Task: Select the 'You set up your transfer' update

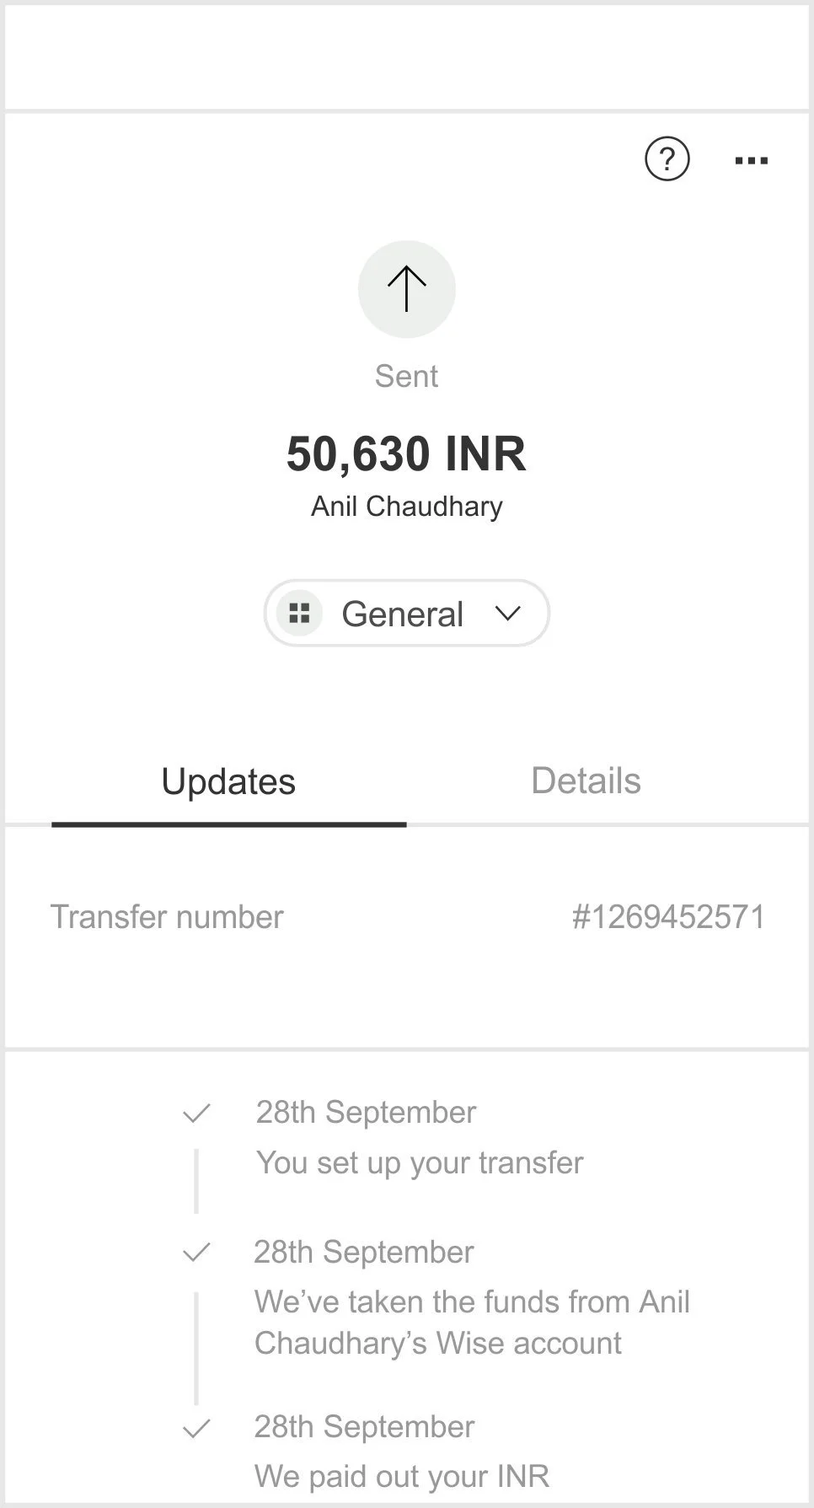Action: tap(420, 1162)
